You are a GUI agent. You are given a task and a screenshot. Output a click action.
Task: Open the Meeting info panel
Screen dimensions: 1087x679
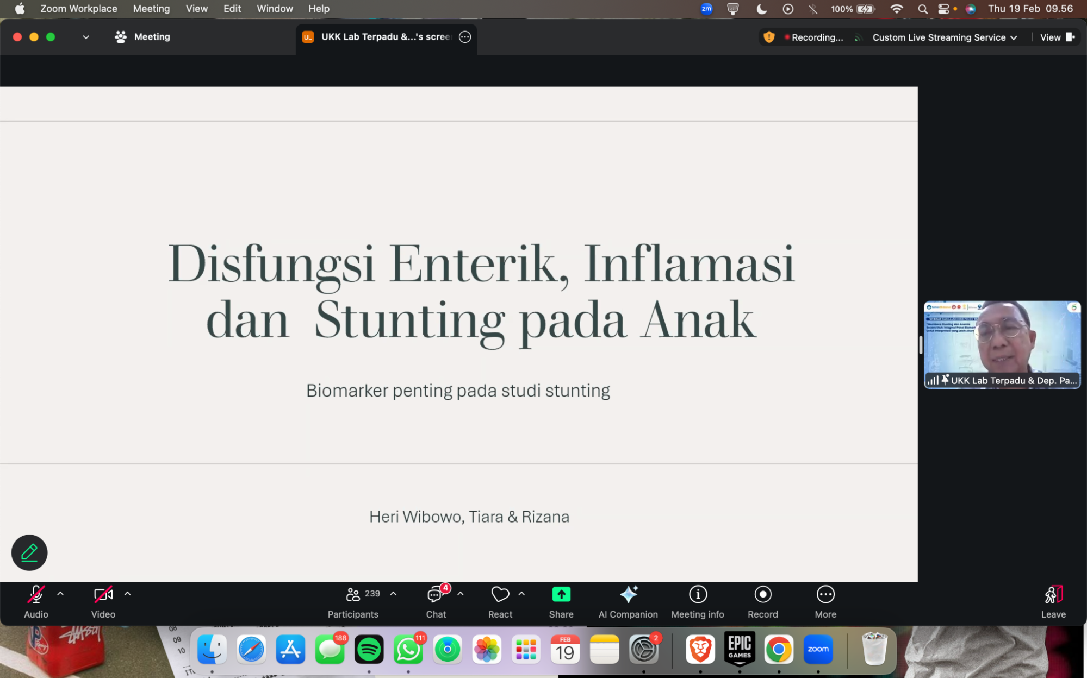click(698, 595)
